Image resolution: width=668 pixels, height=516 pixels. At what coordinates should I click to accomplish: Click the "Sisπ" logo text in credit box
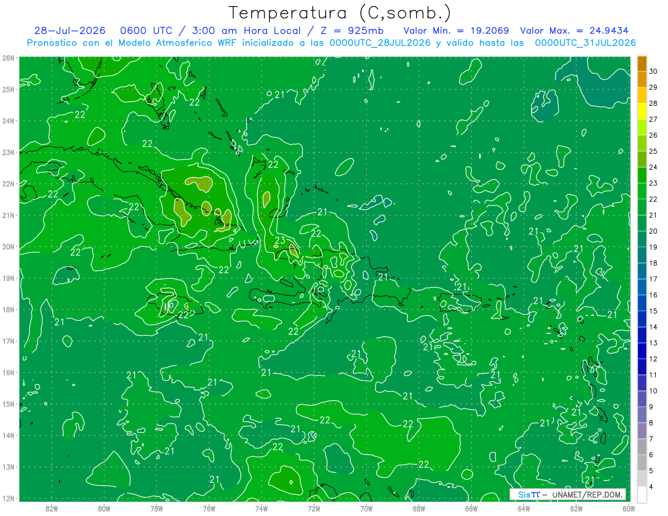click(528, 494)
